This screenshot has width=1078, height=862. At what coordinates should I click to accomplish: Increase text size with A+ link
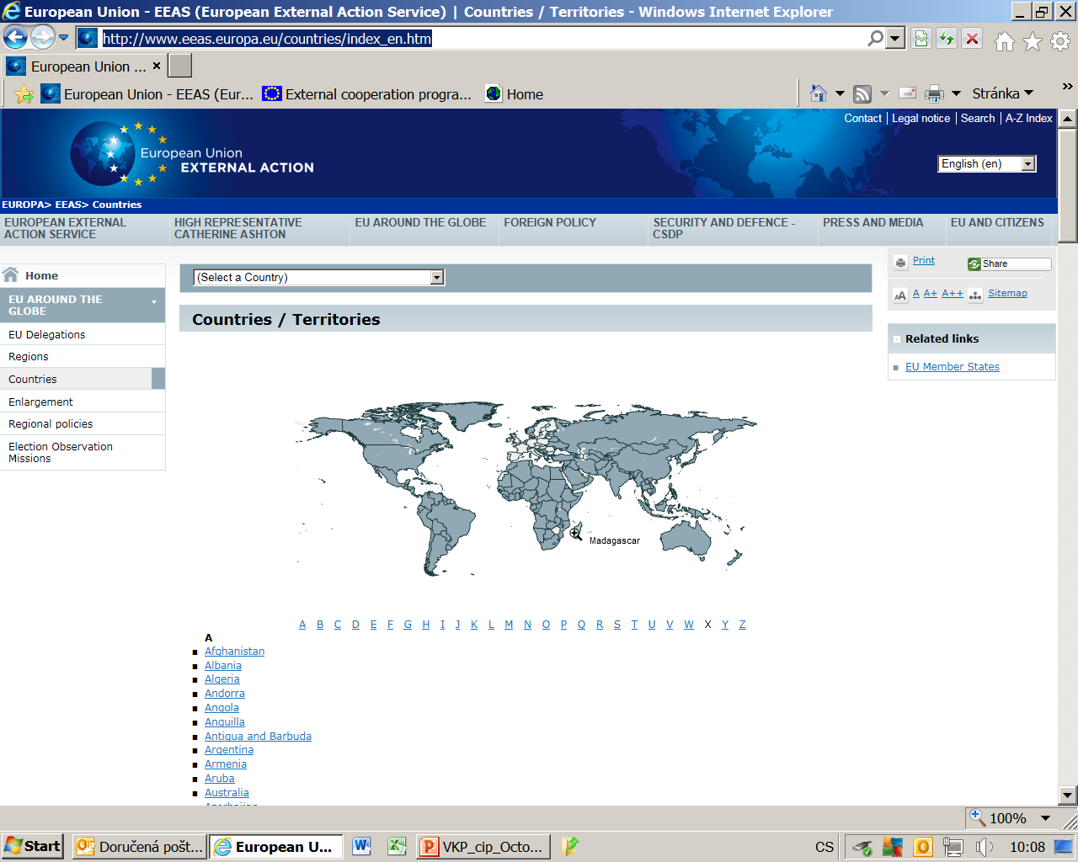coord(931,293)
